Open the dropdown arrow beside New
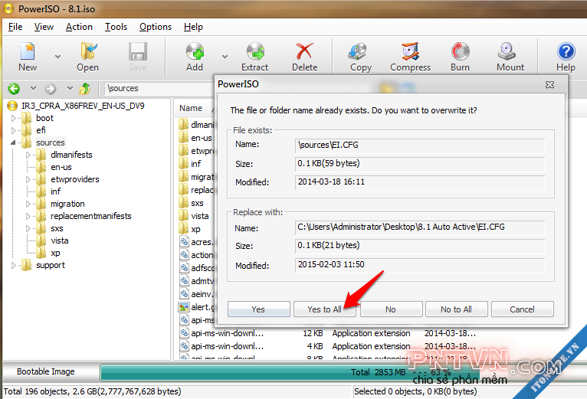The width and height of the screenshot is (587, 399). [x=57, y=57]
